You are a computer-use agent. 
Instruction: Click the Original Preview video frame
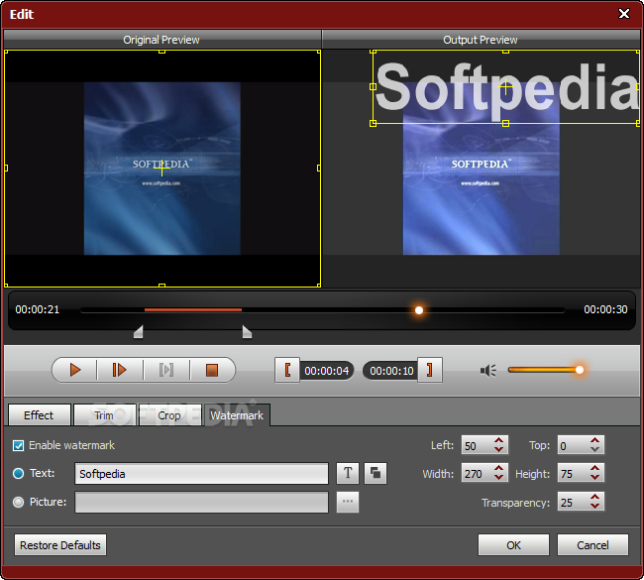(162, 169)
